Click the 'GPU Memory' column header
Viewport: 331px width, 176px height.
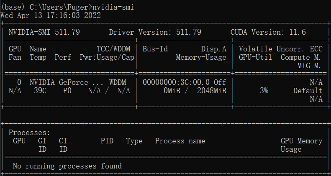[x=301, y=141]
